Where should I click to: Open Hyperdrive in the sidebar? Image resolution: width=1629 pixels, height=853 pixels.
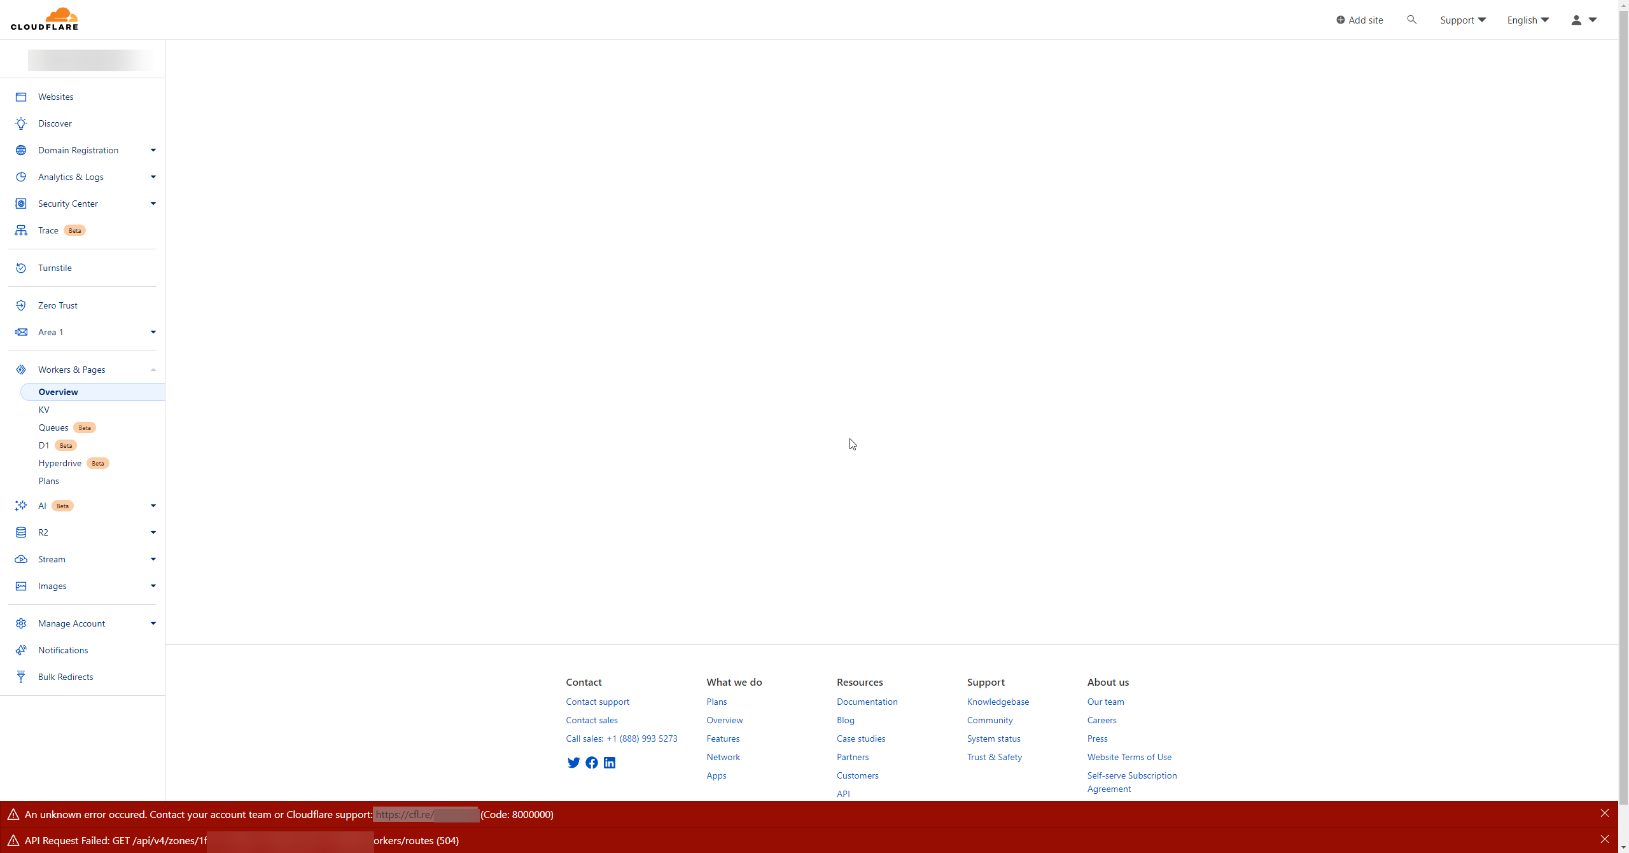[60, 463]
